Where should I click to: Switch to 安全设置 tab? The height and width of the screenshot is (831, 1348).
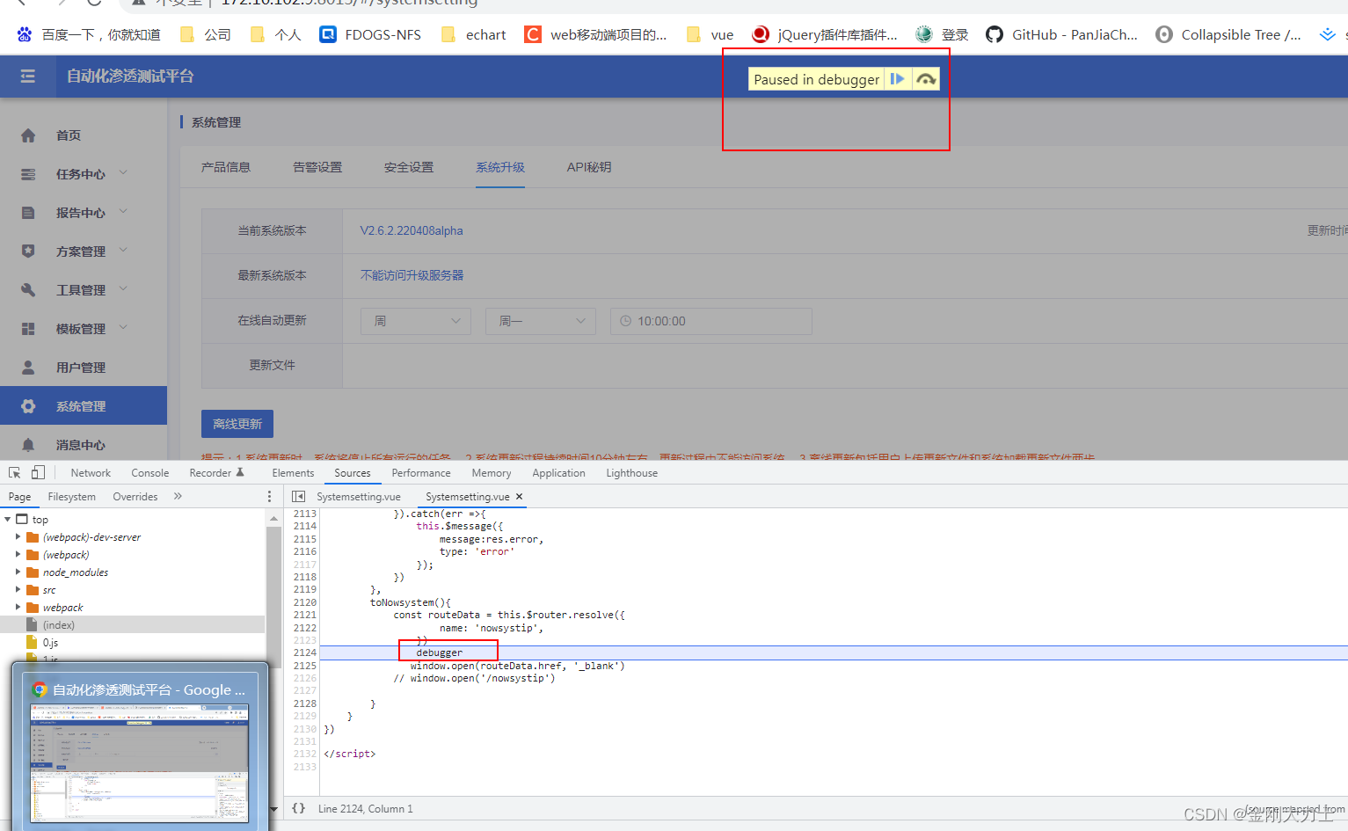tap(409, 167)
